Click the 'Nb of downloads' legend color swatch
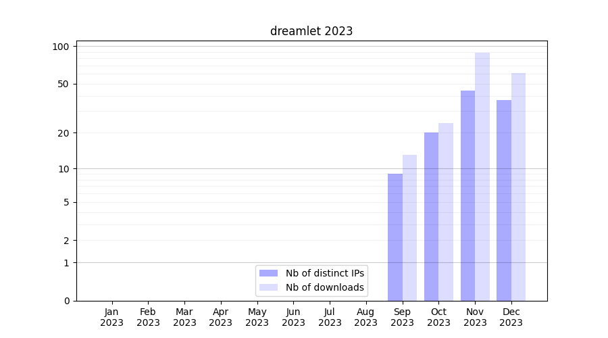Screen dimensions: 608x338 pos(268,287)
